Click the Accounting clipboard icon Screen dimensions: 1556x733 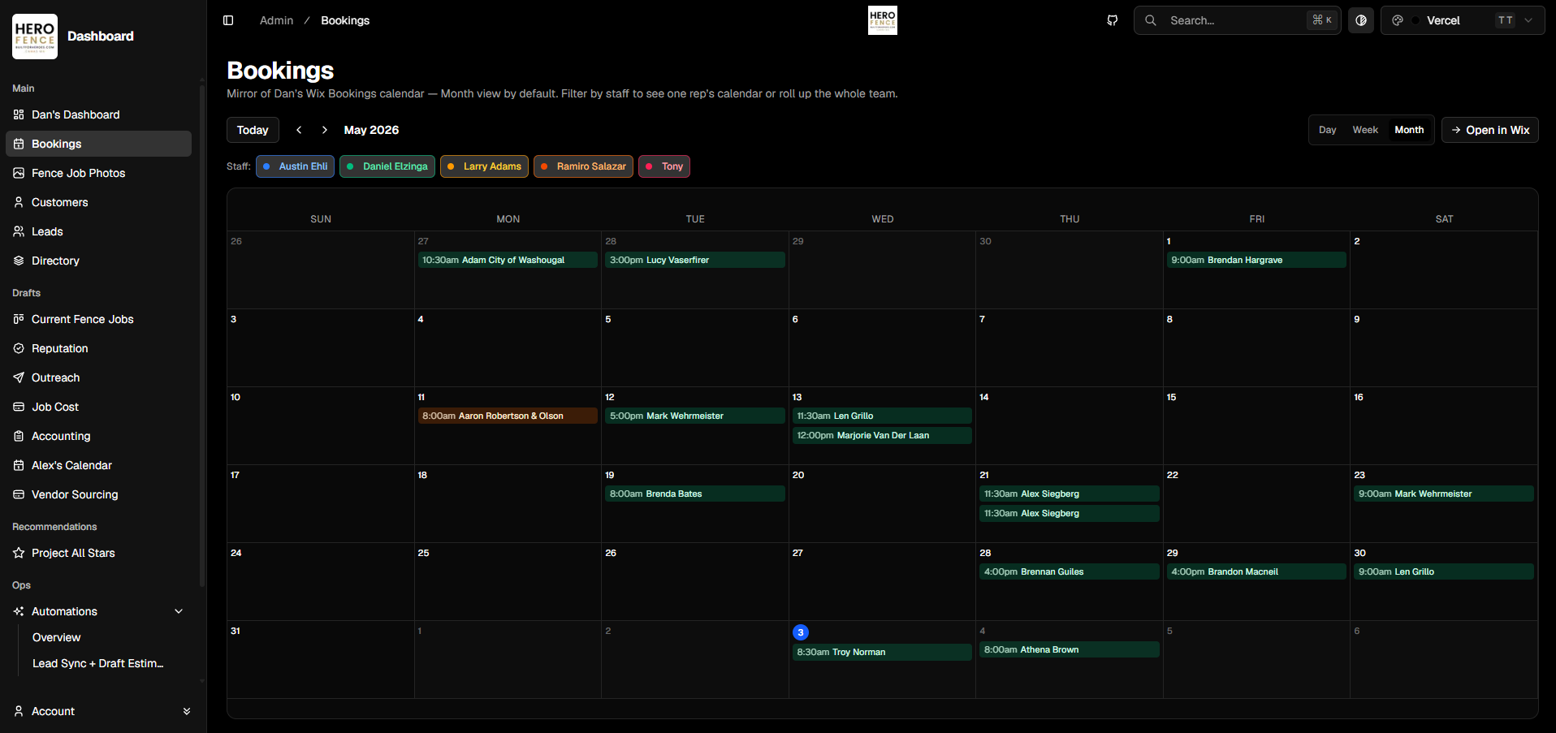pos(19,436)
